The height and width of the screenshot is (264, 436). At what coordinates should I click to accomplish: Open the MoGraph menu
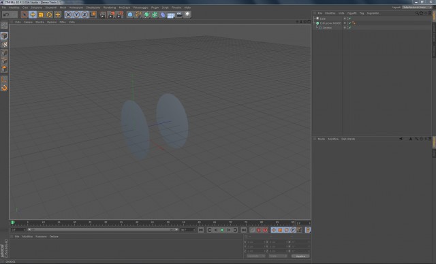pyautogui.click(x=124, y=7)
